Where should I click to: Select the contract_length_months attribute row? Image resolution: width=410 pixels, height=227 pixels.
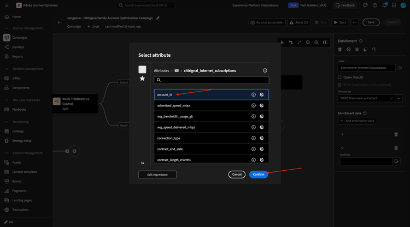(211, 159)
